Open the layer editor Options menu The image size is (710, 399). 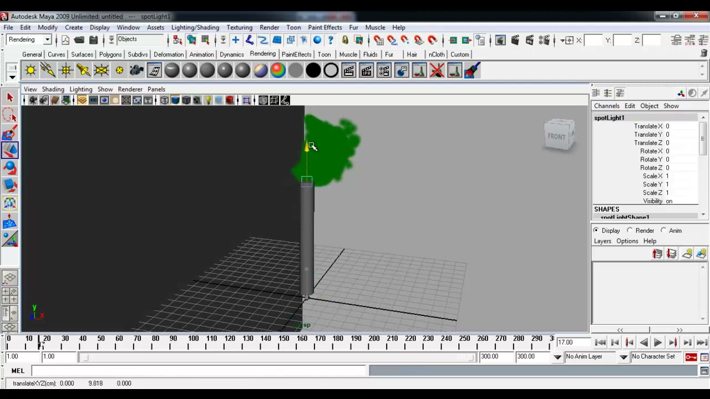pyautogui.click(x=627, y=241)
